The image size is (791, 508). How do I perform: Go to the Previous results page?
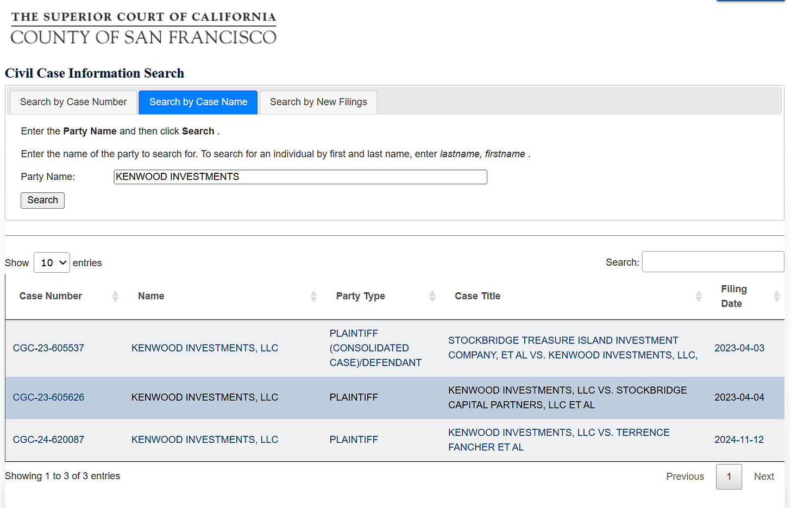pos(685,476)
